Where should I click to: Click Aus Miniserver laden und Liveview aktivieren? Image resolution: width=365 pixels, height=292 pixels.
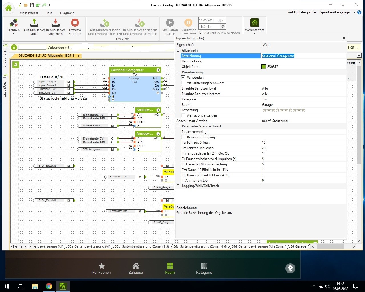pos(105,27)
